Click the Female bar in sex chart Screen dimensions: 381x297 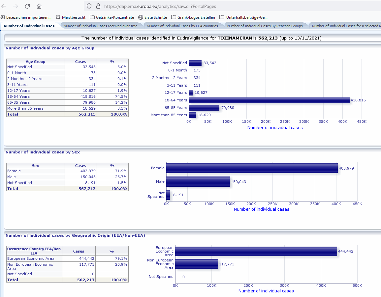(x=252, y=168)
